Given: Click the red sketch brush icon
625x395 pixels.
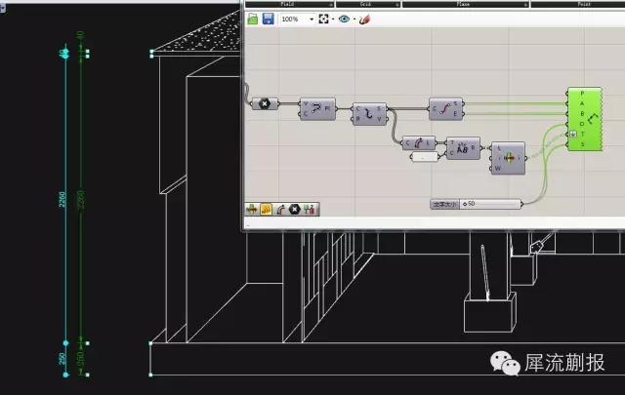Looking at the screenshot, I should [x=364, y=20].
